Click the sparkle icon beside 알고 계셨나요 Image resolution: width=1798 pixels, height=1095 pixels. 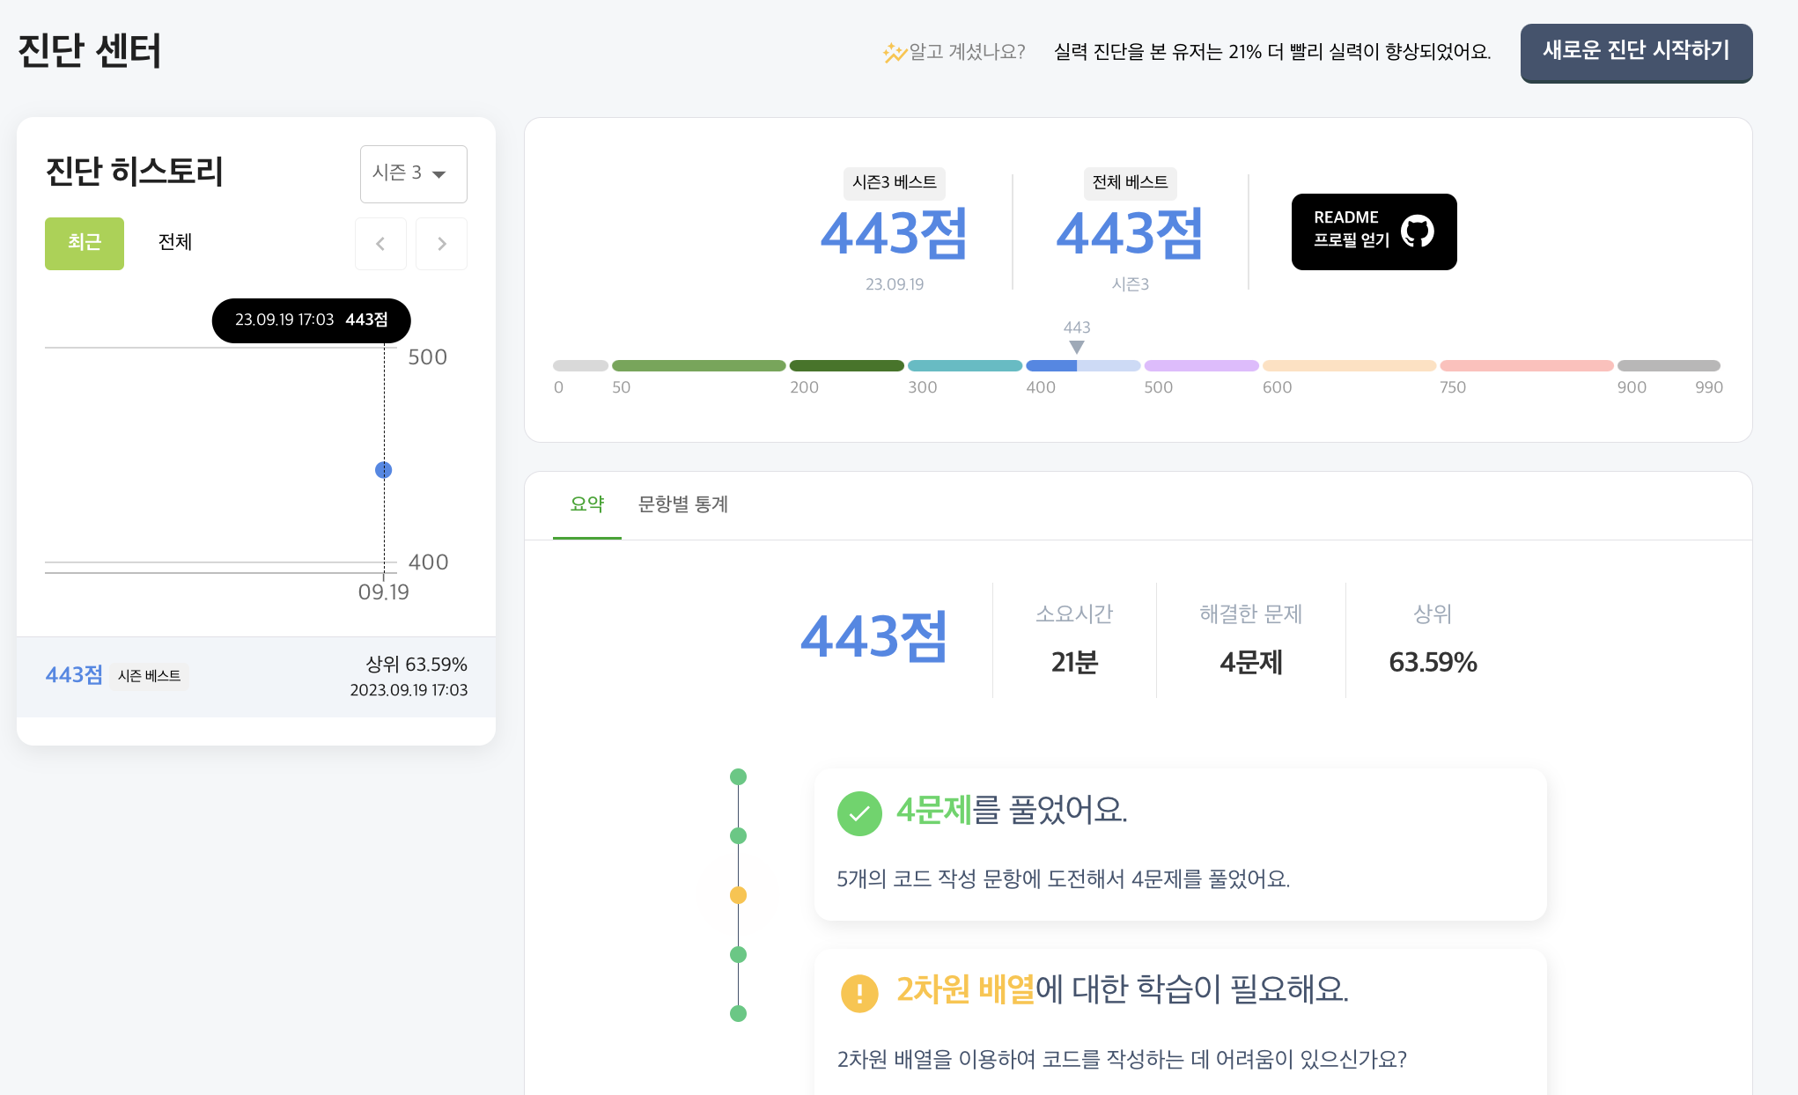(894, 53)
